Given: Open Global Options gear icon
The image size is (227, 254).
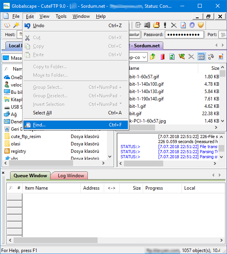Looking at the screenshot, I should pos(192,25).
